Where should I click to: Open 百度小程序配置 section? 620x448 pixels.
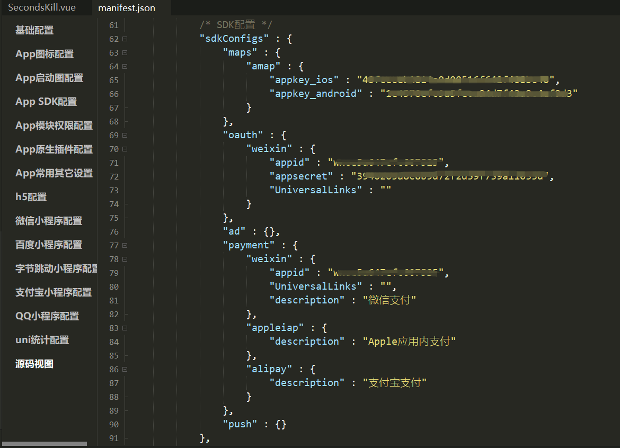click(49, 245)
